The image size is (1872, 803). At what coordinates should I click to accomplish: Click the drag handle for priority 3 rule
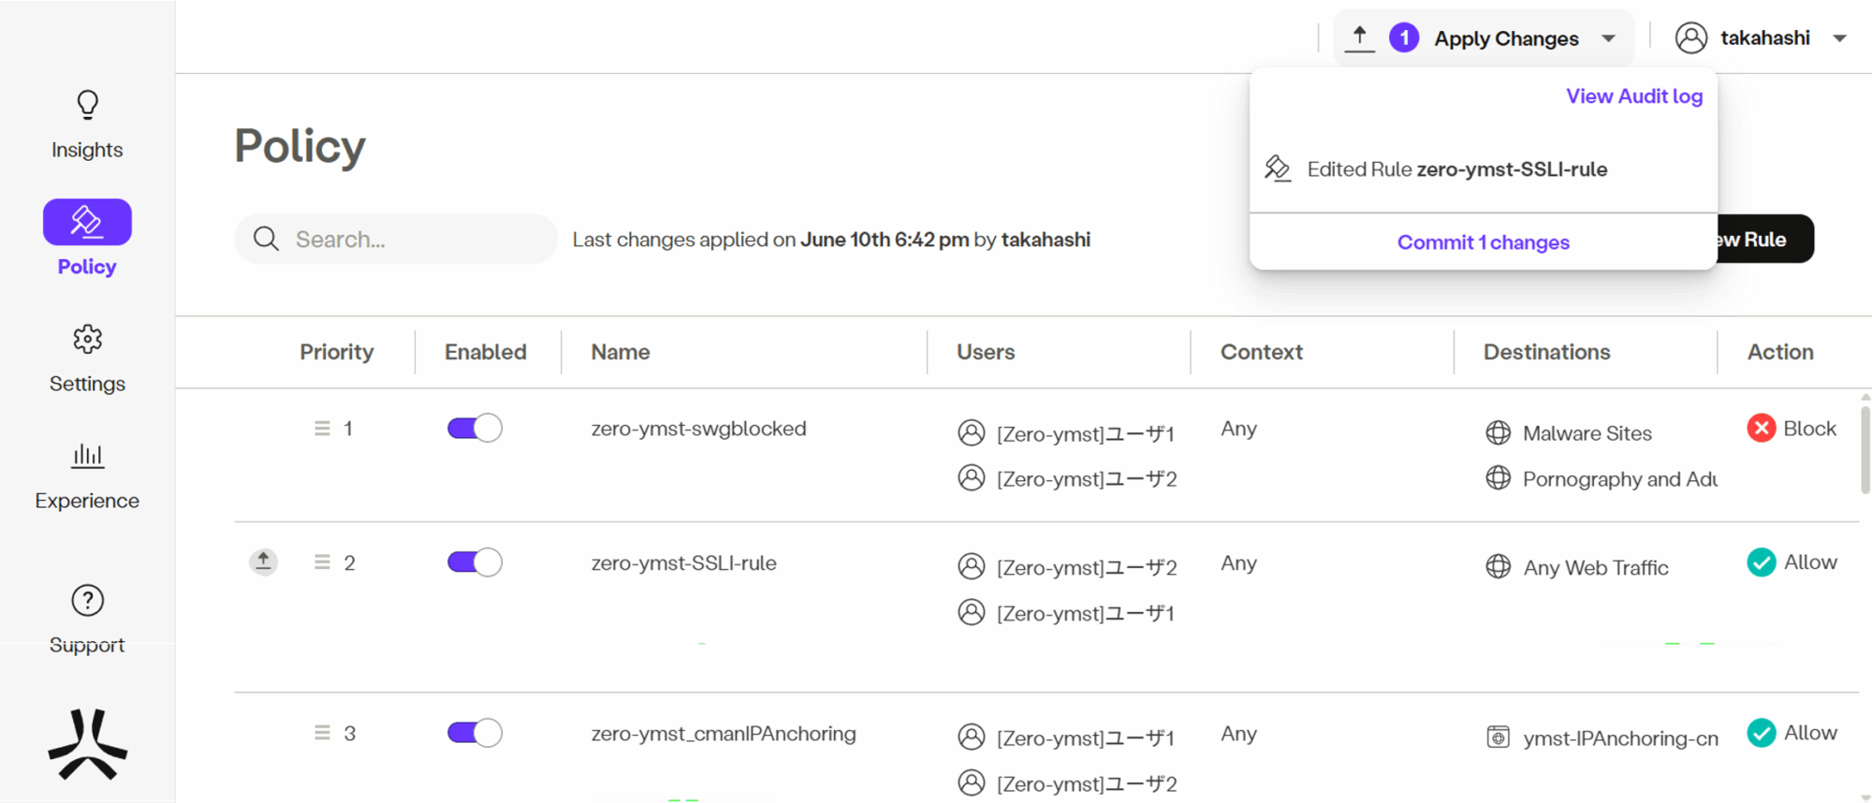point(322,733)
